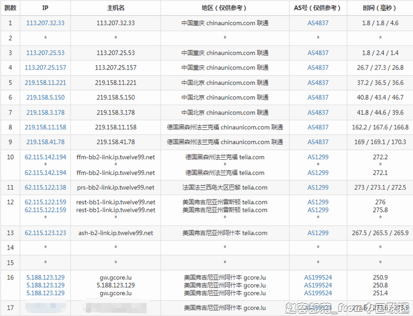Select hostname cell 113.207.32.33

tap(116, 23)
